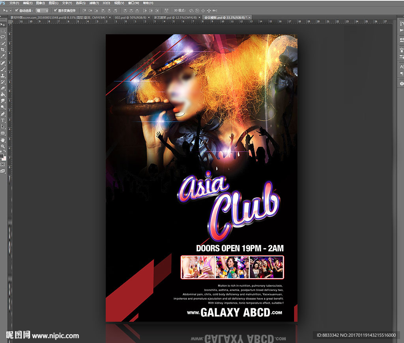This screenshot has width=404, height=343.
Task: Select the Path Selection tool
Action: point(3,127)
